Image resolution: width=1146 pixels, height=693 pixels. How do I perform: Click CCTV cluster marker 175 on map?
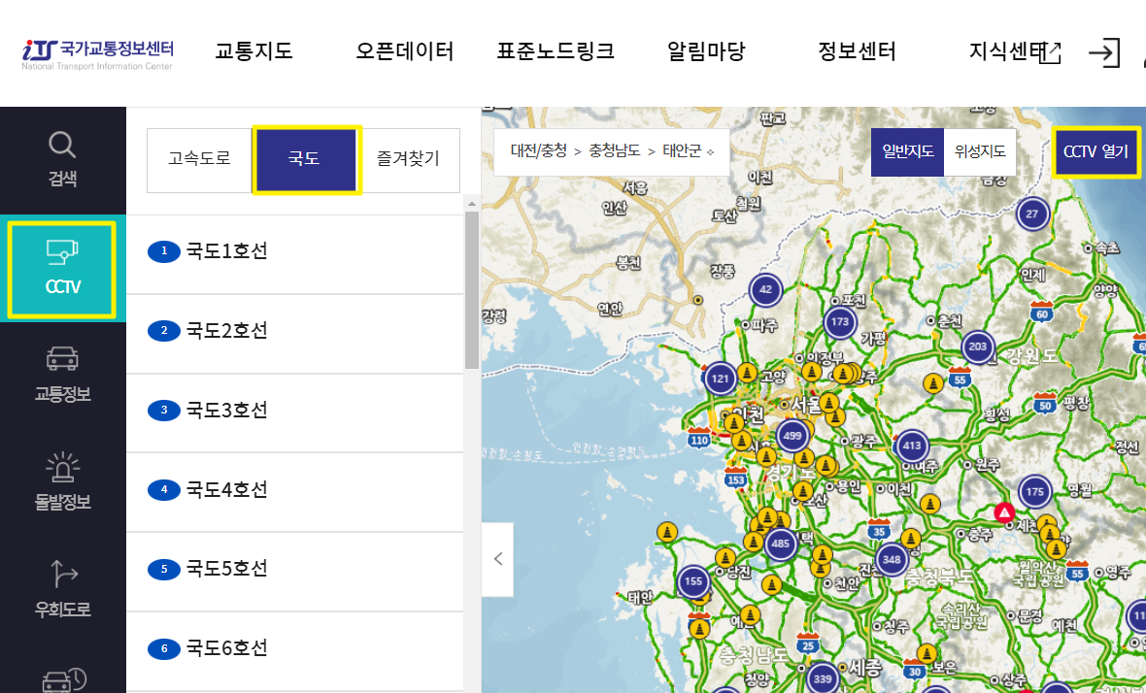tap(1034, 491)
